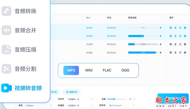Open settings gear for the 50% row
The height and width of the screenshot is (109, 190).
pyautogui.click(x=171, y=36)
